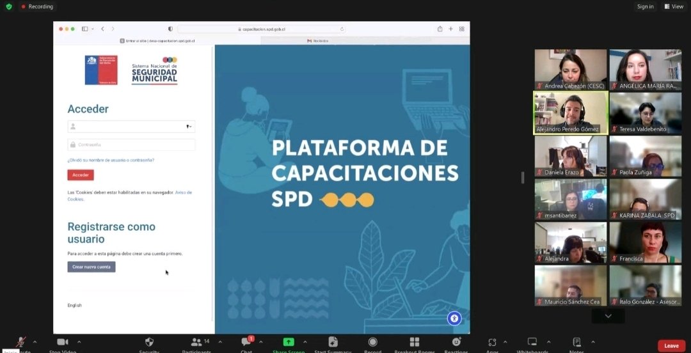Select Paola Zuñiga video tile
The image size is (691, 353).
[646, 156]
